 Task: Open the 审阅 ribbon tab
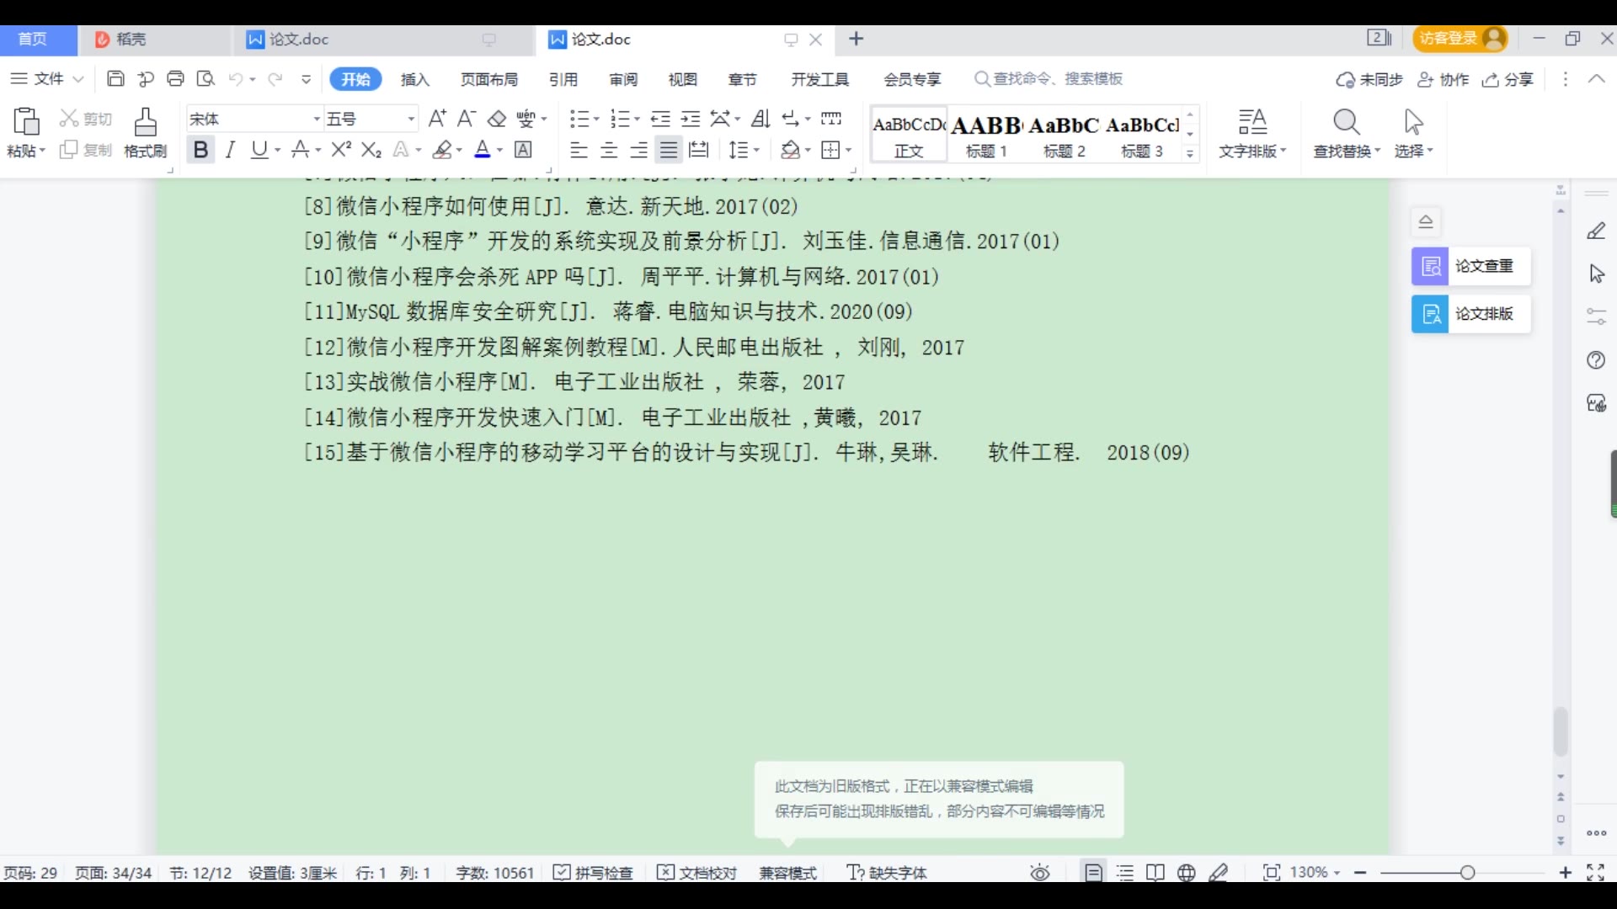click(623, 79)
